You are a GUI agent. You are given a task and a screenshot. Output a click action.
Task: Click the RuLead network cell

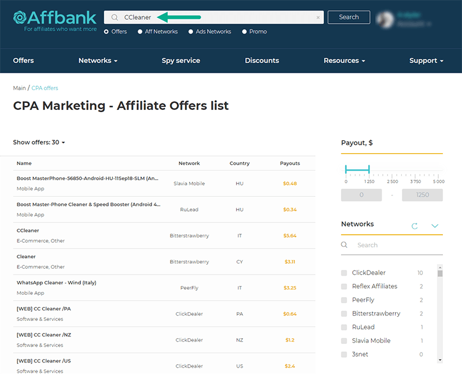[x=189, y=210]
